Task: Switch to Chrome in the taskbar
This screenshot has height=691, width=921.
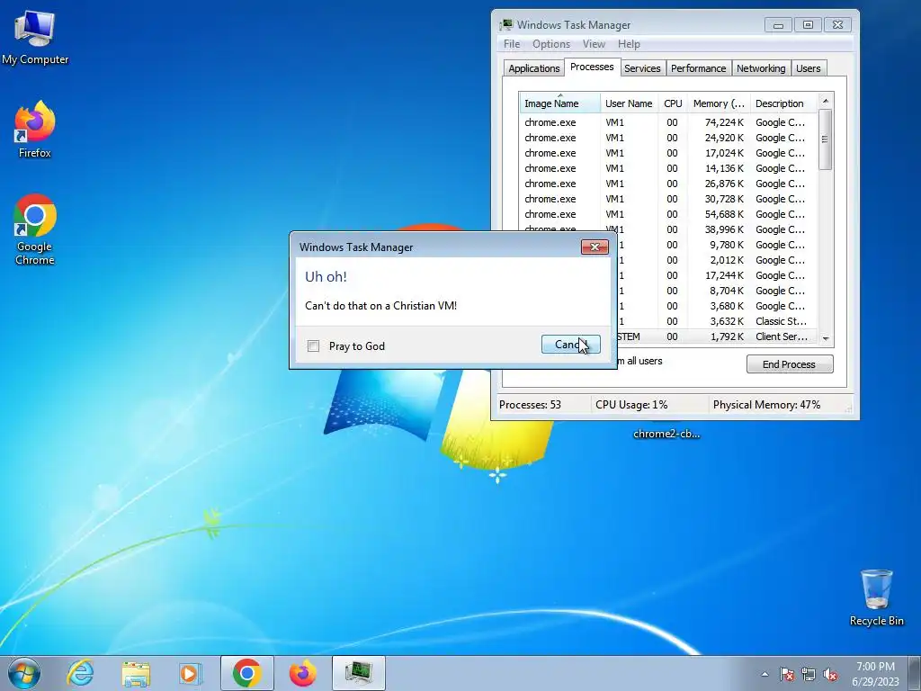Action: (x=247, y=673)
